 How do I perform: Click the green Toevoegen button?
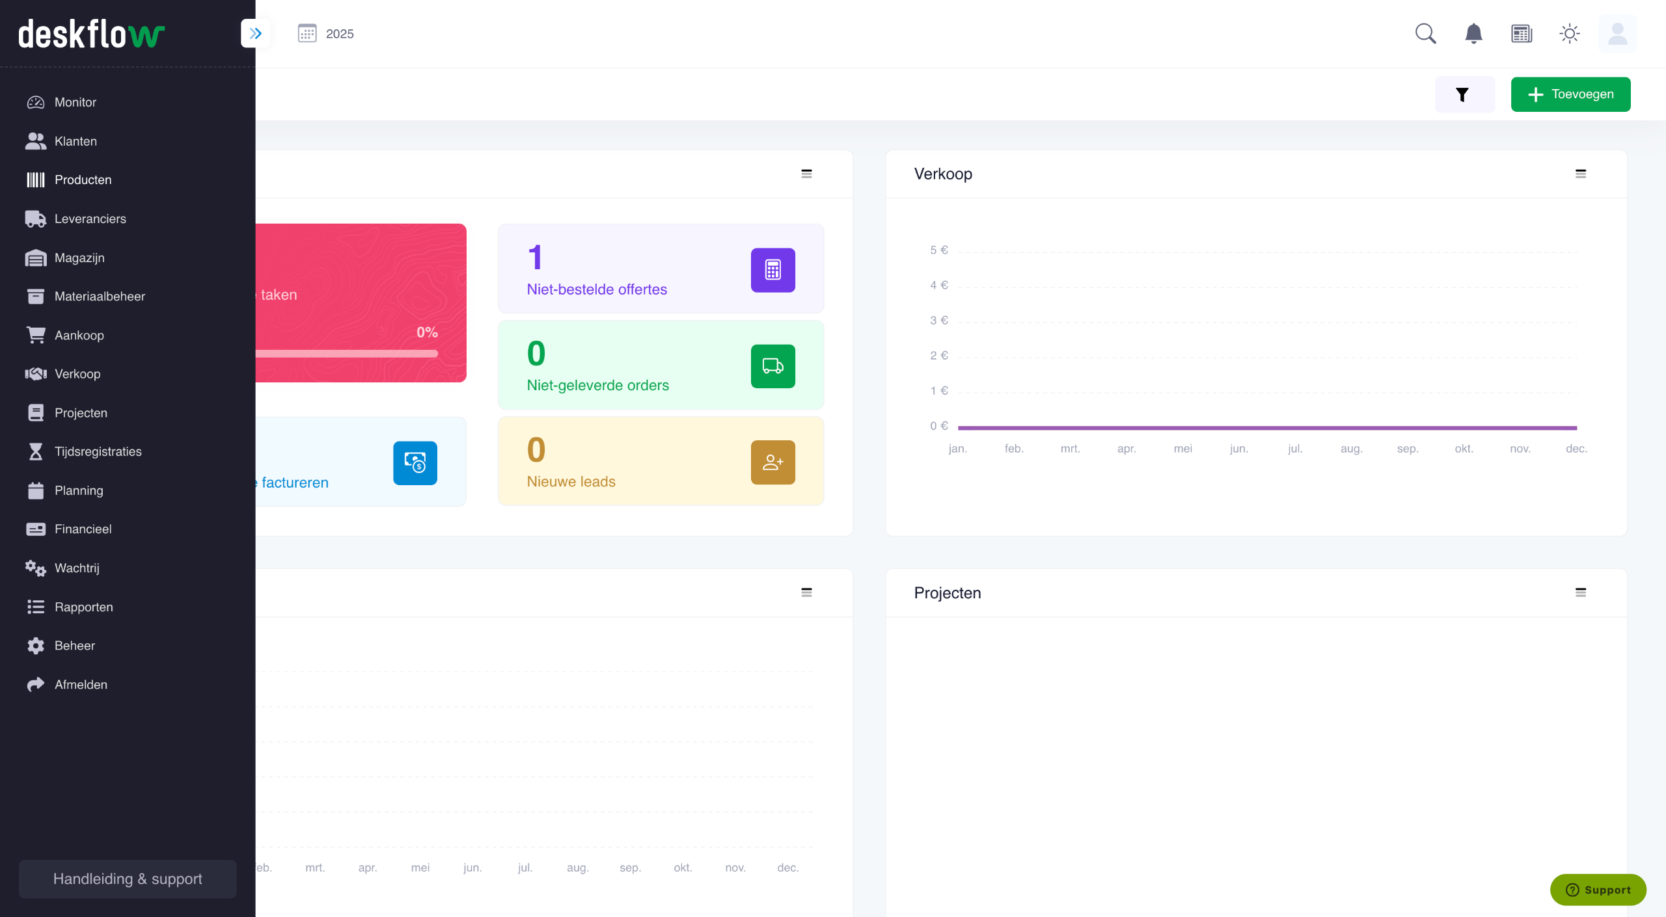pyautogui.click(x=1570, y=95)
